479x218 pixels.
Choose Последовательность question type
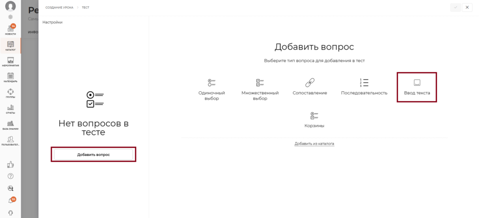click(364, 87)
